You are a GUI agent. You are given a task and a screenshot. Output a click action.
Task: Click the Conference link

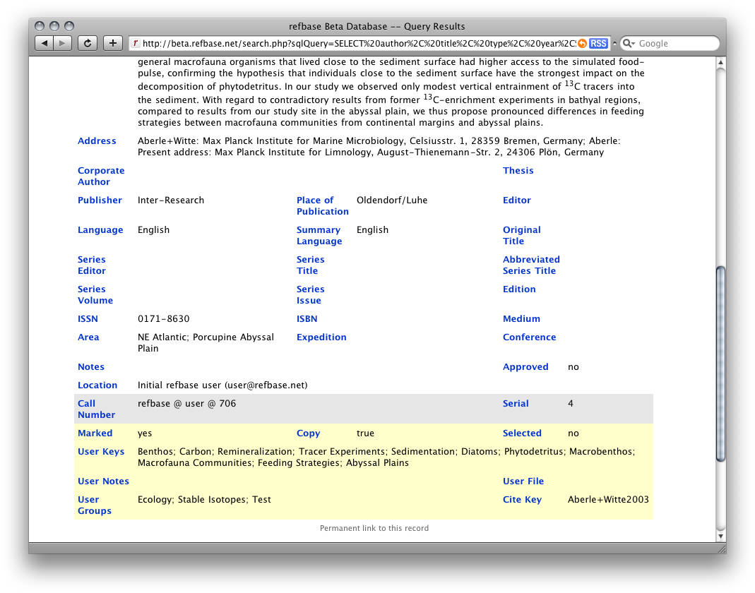click(x=529, y=337)
